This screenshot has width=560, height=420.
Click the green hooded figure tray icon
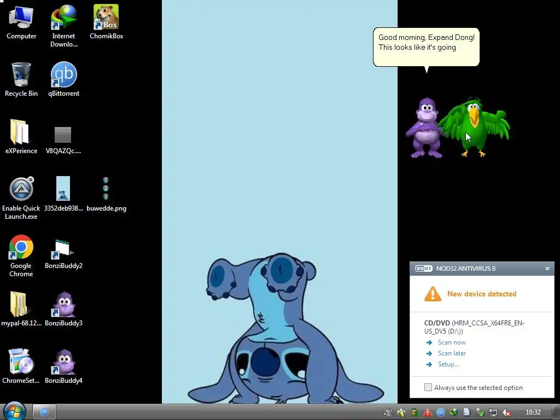pos(415,412)
